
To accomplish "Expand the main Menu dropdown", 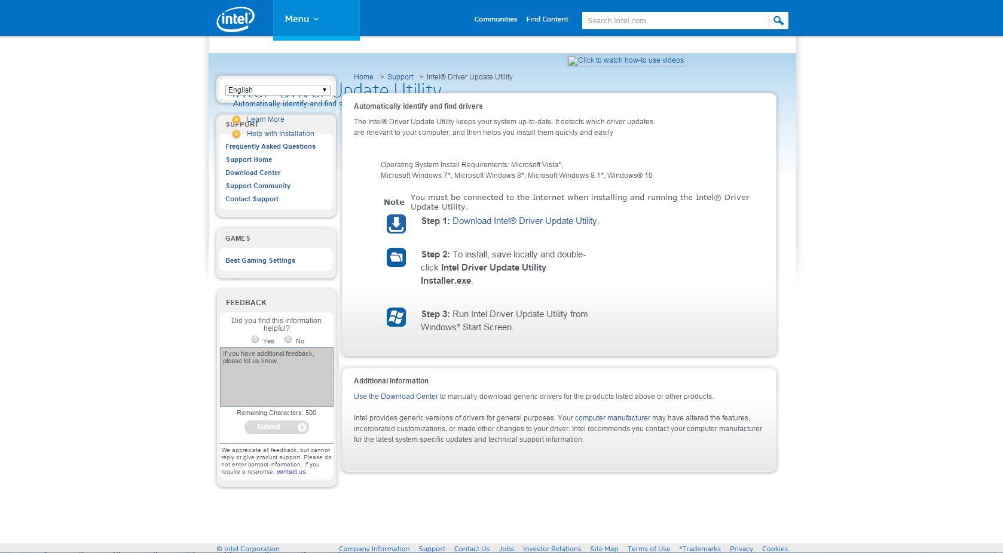I will [302, 19].
